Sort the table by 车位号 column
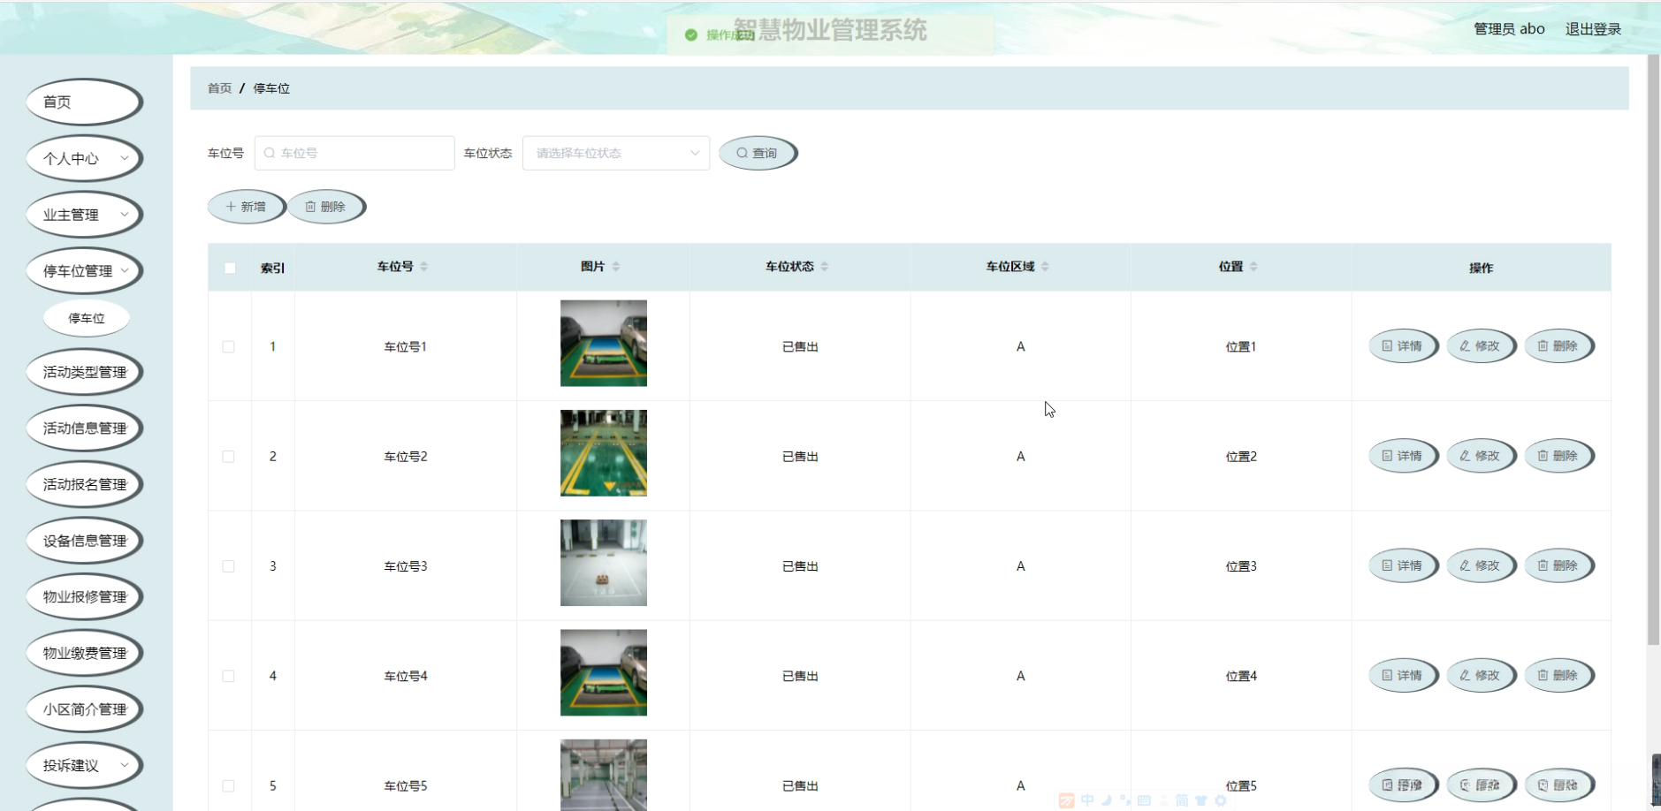Image resolution: width=1661 pixels, height=811 pixels. (424, 267)
